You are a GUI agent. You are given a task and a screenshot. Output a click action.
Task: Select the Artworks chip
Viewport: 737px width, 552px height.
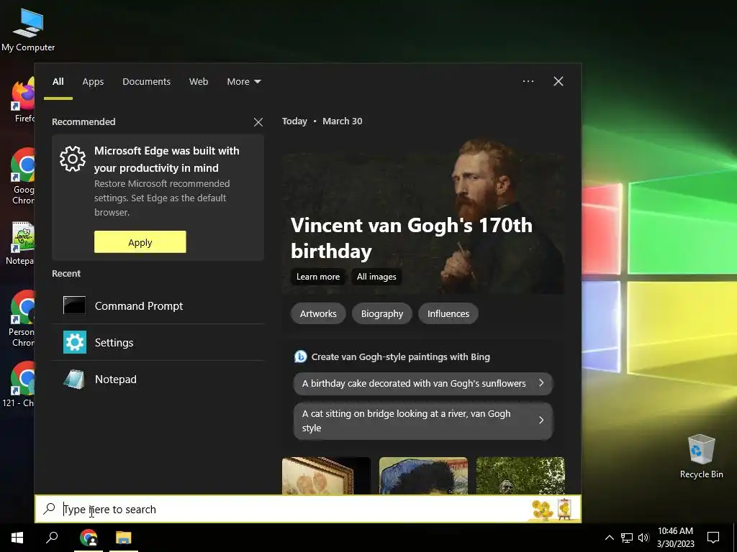[x=318, y=313]
